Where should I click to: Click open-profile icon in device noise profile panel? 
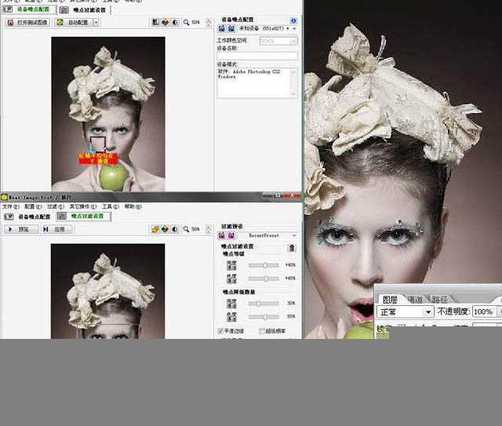[221, 28]
